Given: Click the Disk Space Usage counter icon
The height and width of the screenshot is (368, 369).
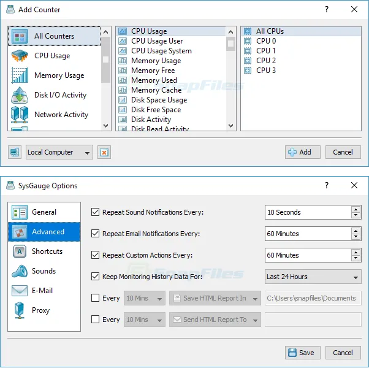Looking at the screenshot, I should pyautogui.click(x=123, y=100).
